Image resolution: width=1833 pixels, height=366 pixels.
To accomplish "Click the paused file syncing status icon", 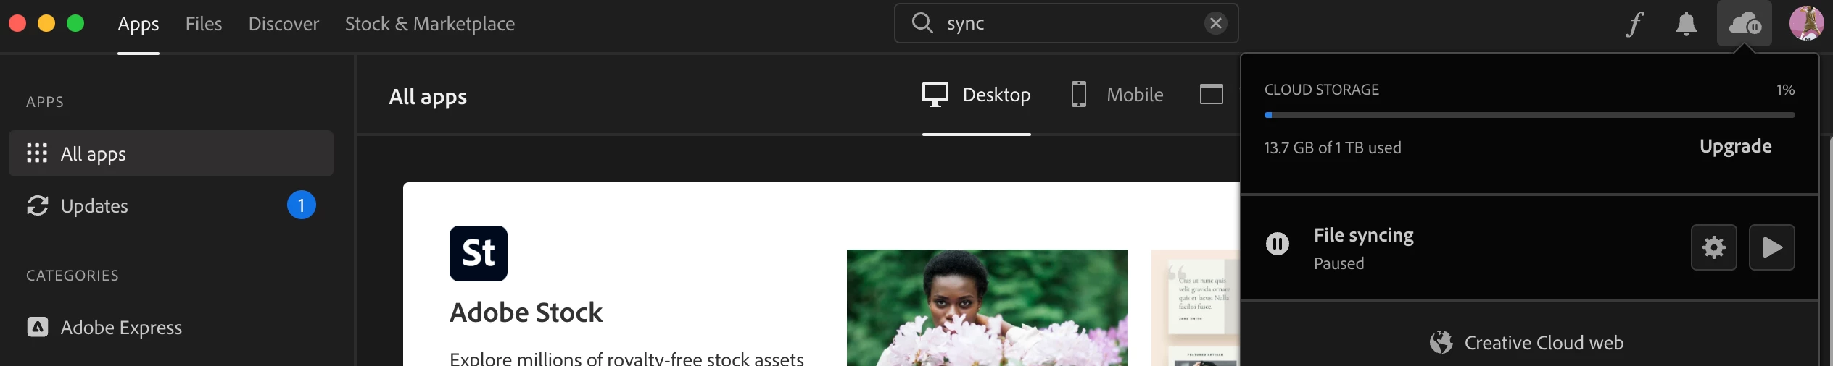I will pyautogui.click(x=1278, y=244).
